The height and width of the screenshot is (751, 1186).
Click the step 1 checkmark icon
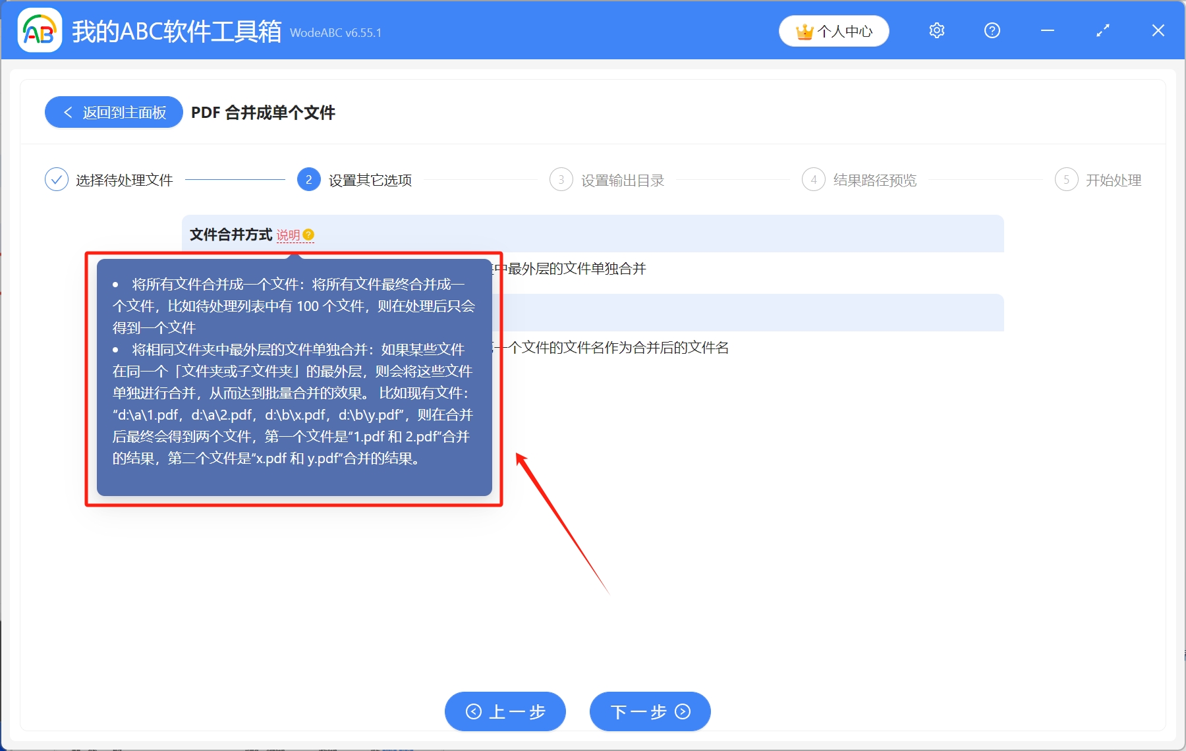coord(57,179)
